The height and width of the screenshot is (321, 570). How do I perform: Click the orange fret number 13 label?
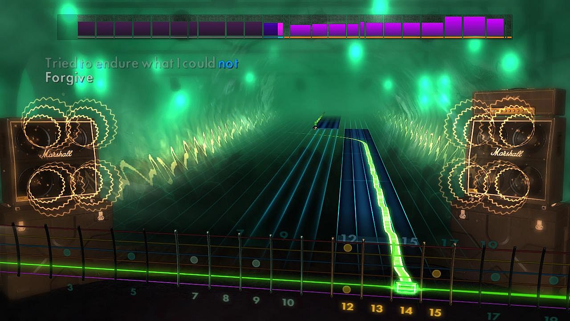click(377, 308)
